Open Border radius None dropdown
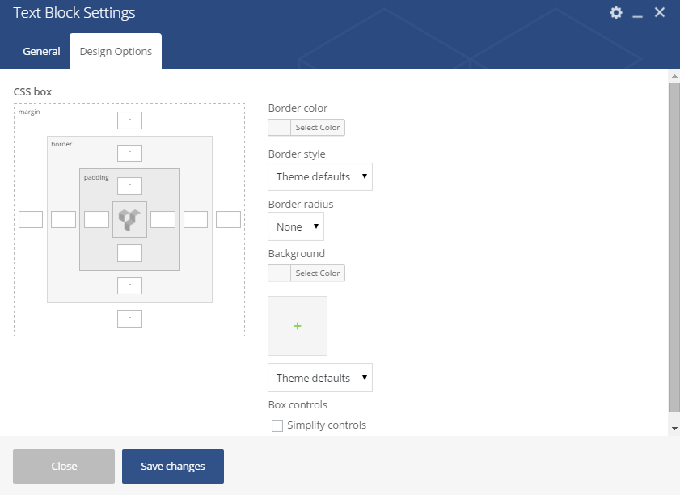 pos(296,226)
